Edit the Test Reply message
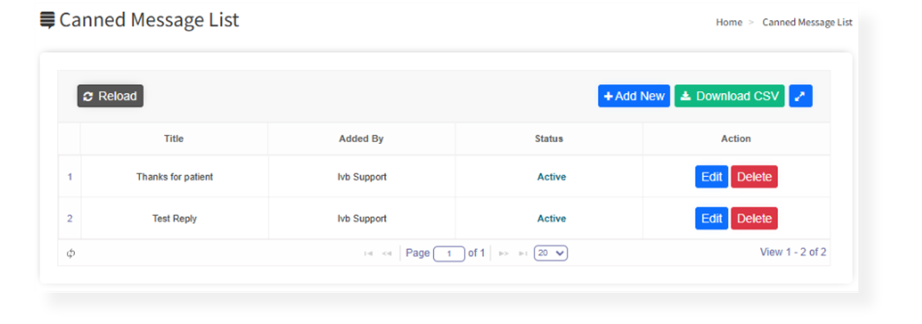Viewport: 922px width, 324px height. (711, 219)
